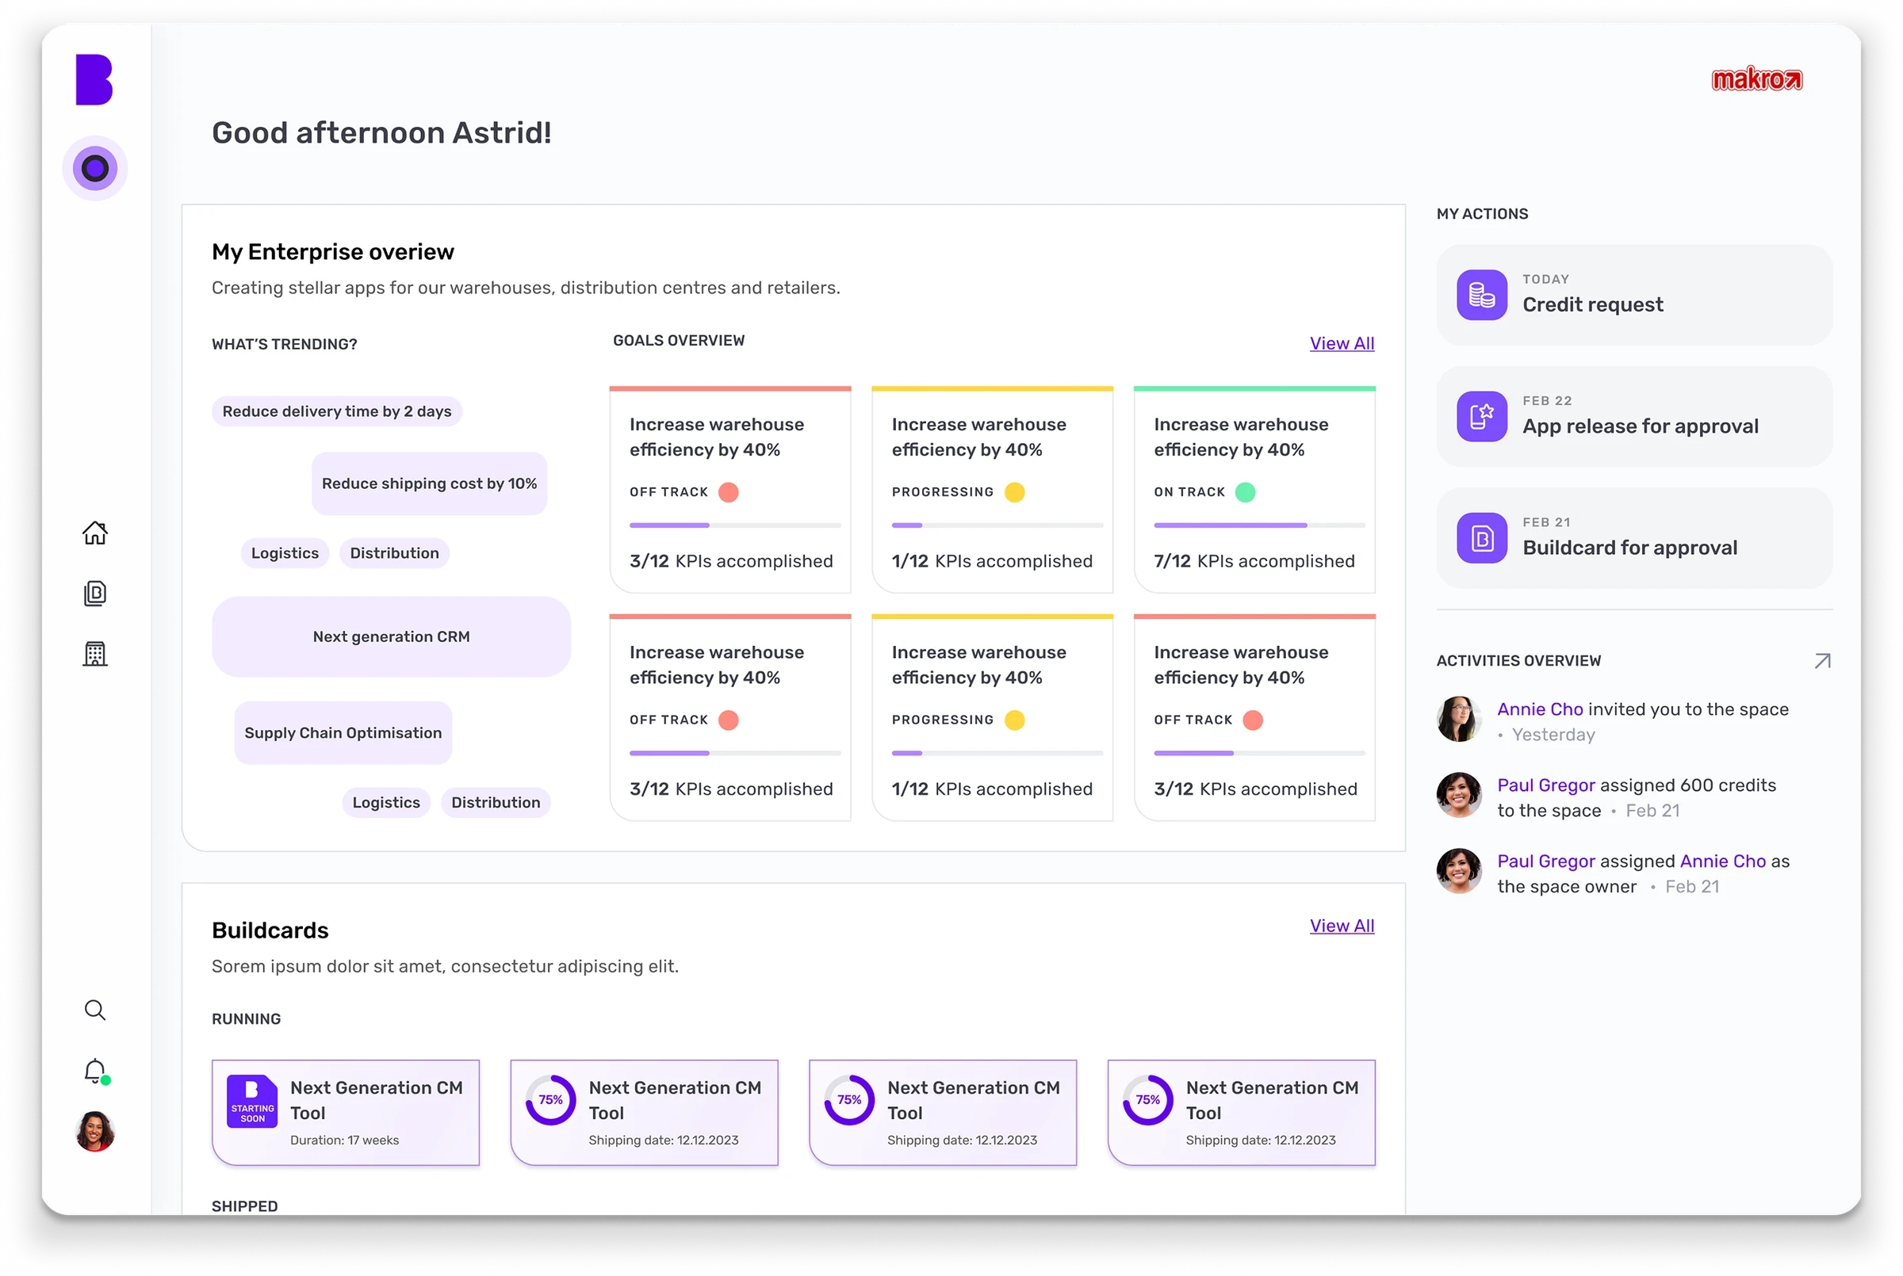This screenshot has height=1276, width=1903.
Task: Click the 'My Enterprise overiew' heading
Action: pyautogui.click(x=333, y=252)
